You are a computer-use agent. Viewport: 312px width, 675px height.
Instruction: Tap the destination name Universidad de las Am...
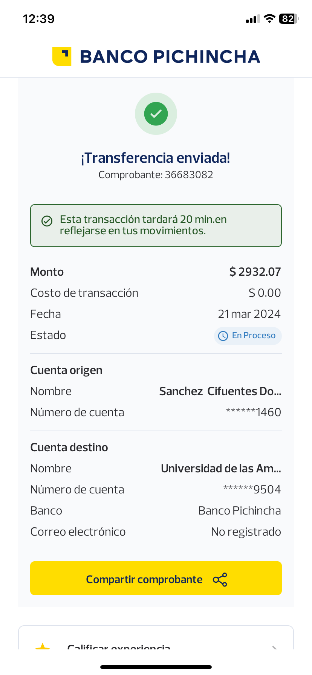(221, 469)
